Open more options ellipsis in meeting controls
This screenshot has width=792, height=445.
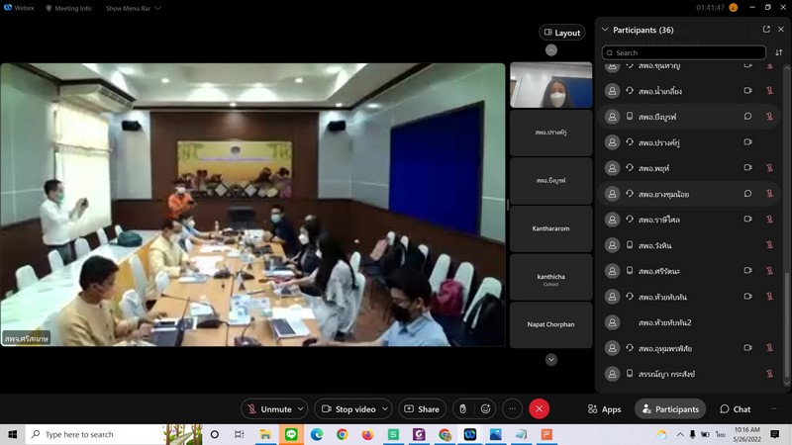pos(512,408)
